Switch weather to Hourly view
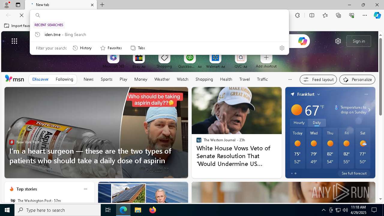The width and height of the screenshot is (384, 216). [x=299, y=123]
